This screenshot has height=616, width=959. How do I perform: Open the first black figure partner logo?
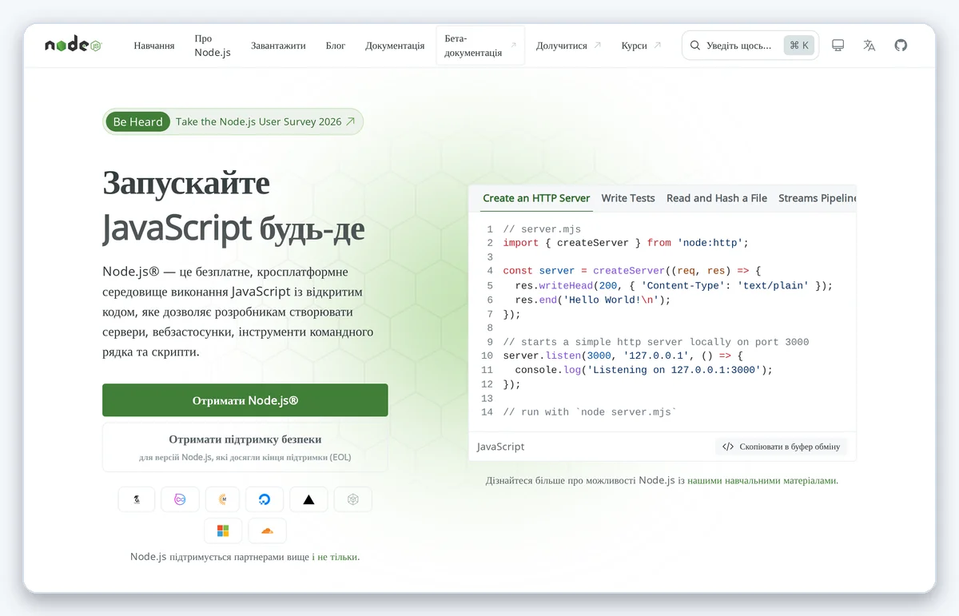(137, 499)
